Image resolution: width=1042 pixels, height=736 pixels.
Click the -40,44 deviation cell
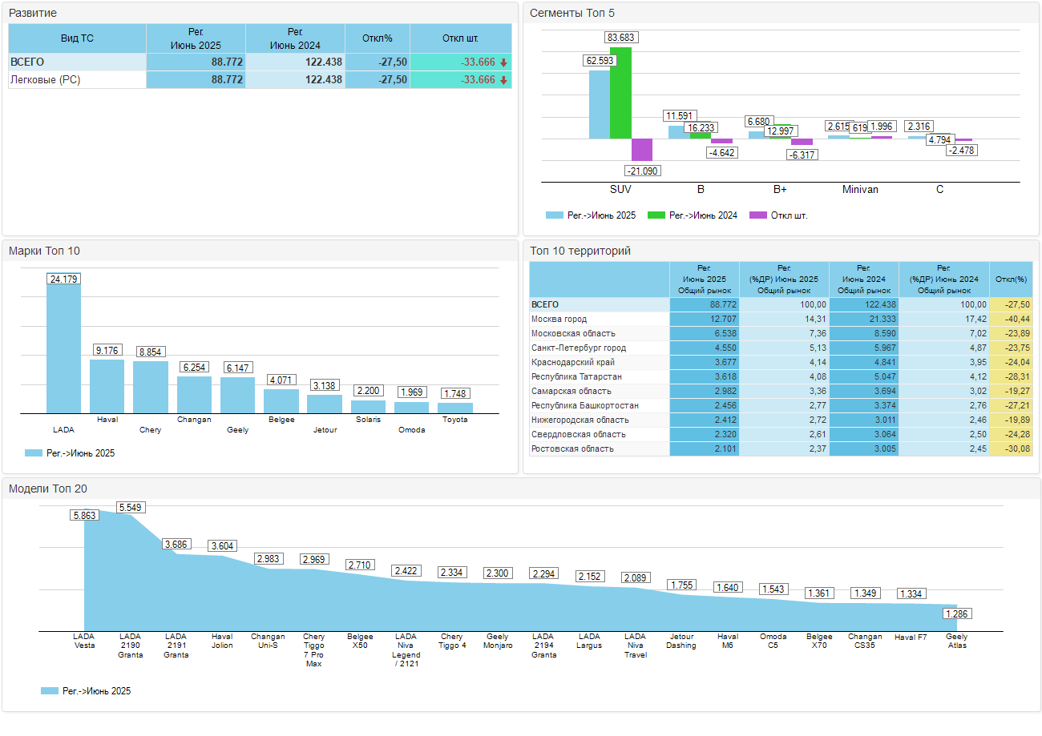(x=1011, y=319)
